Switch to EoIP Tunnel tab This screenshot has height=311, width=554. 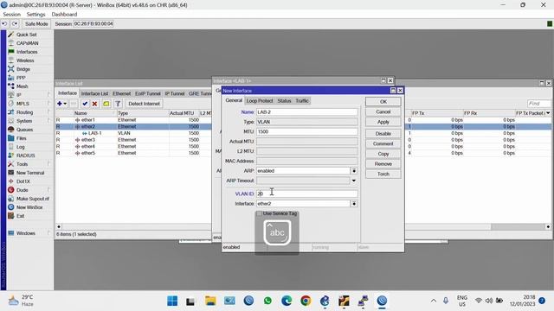tap(148, 93)
